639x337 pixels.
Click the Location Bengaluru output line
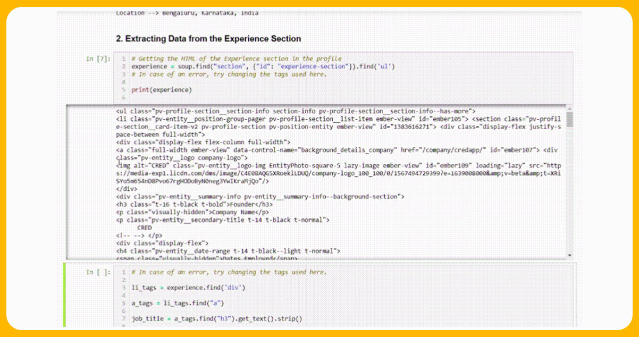coord(187,13)
